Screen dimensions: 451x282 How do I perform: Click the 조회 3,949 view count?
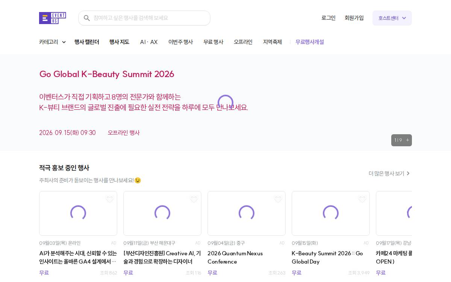click(359, 273)
